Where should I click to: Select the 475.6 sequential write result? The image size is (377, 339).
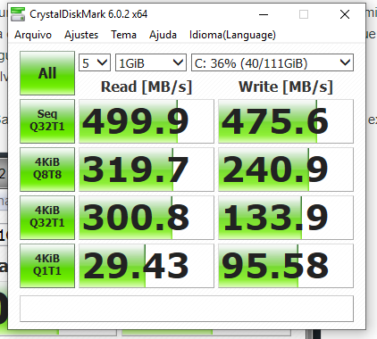coord(286,121)
